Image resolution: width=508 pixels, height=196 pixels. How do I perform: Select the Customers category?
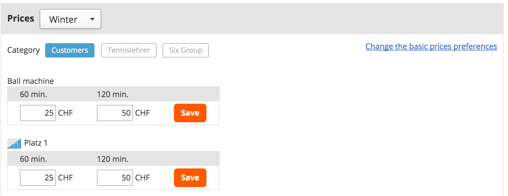click(70, 50)
